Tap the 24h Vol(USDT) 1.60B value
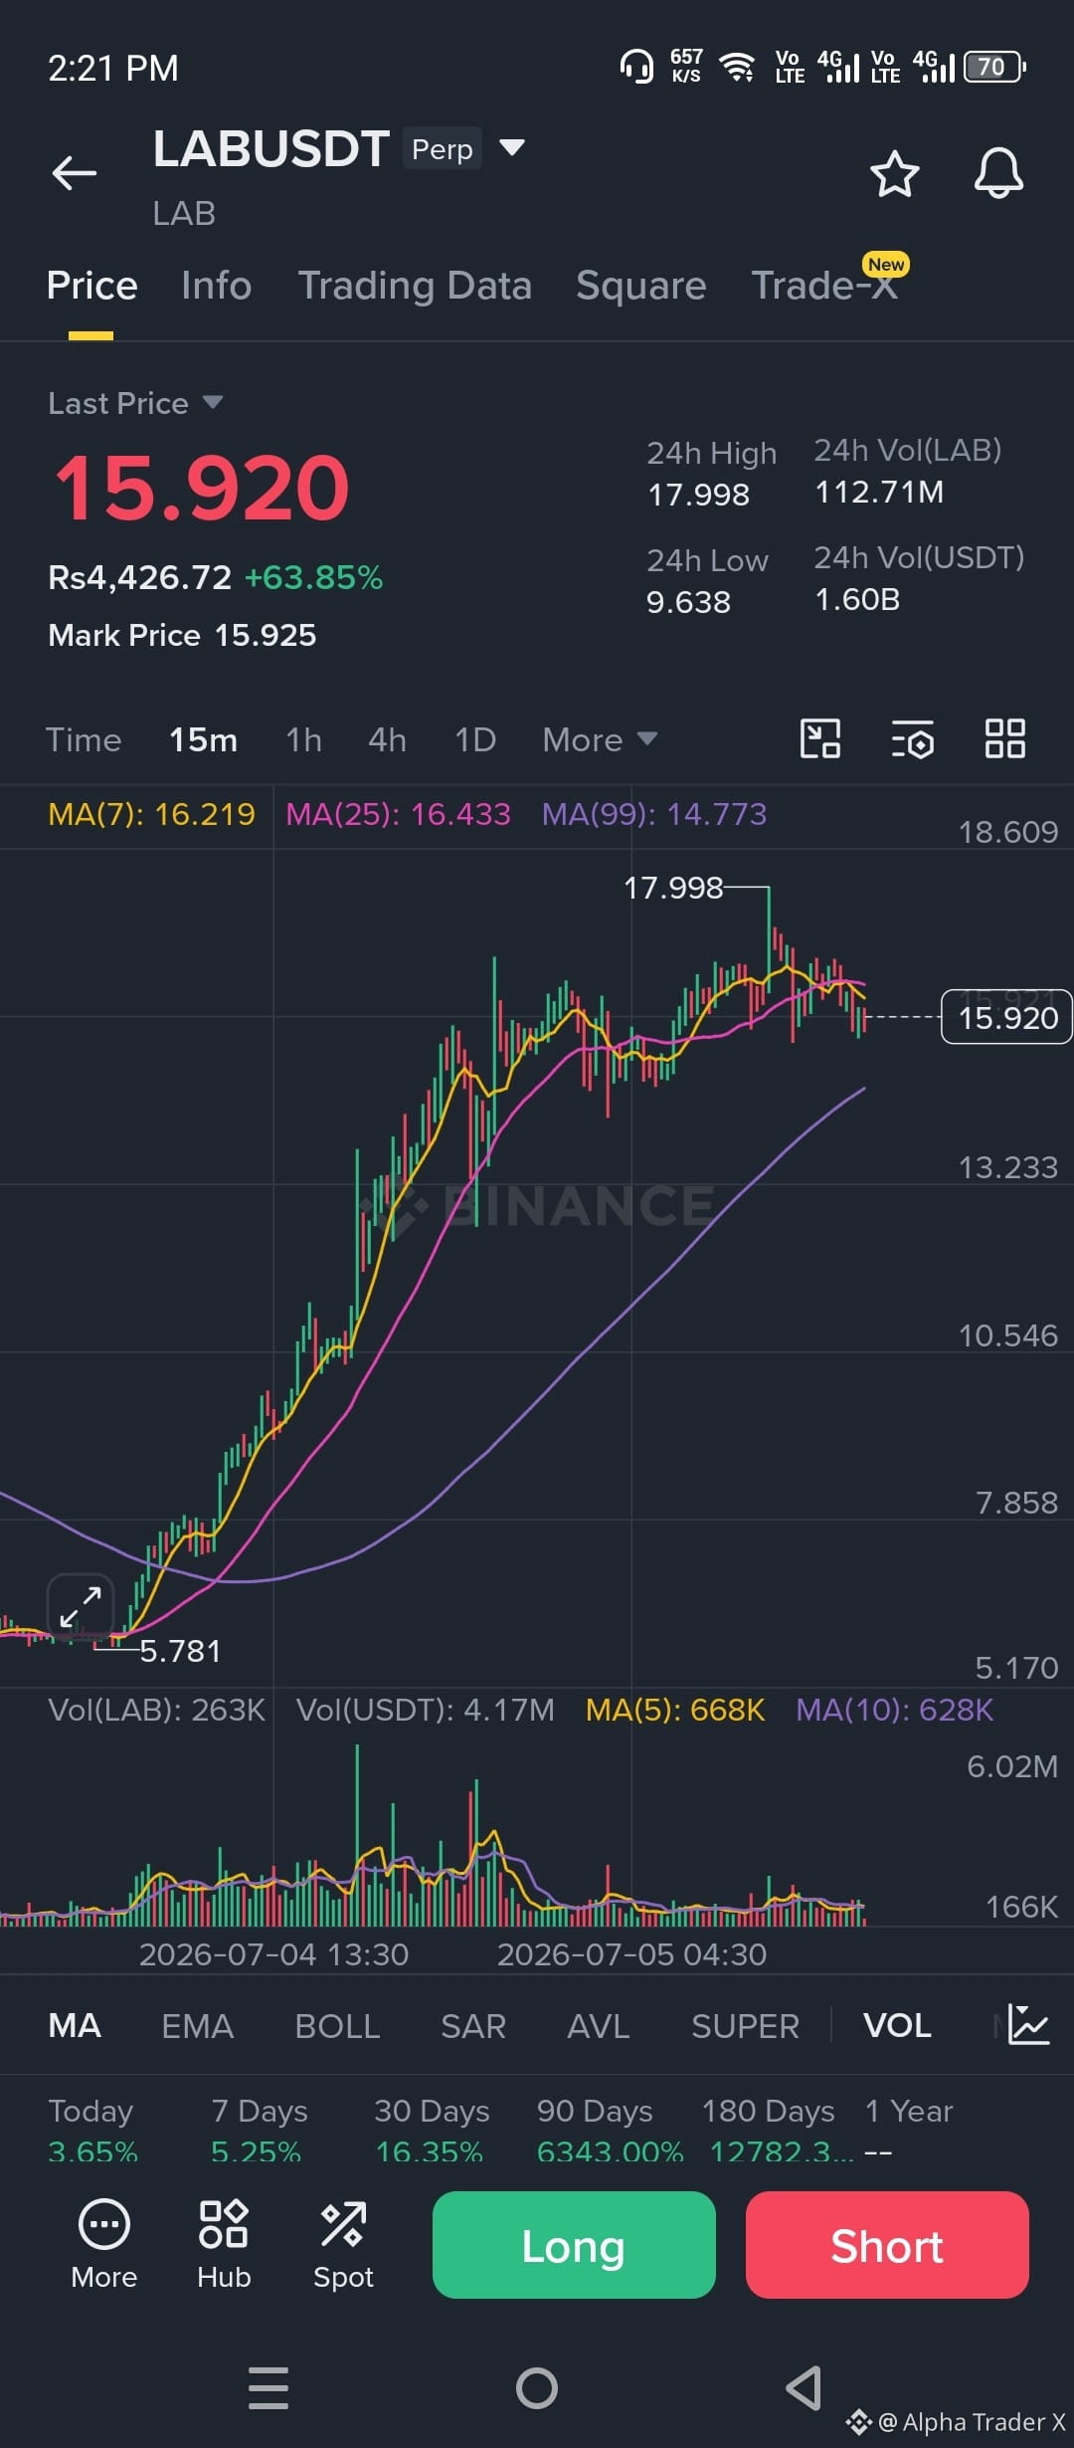The image size is (1074, 2448). click(857, 599)
